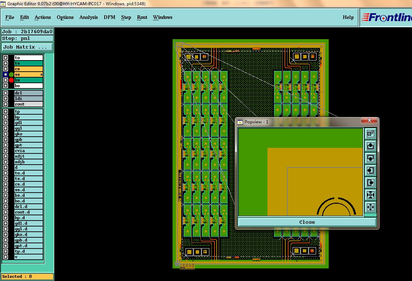This screenshot has width=412, height=281.
Task: Click the Popview zoom-in icon with inward arrows
Action: [370, 195]
